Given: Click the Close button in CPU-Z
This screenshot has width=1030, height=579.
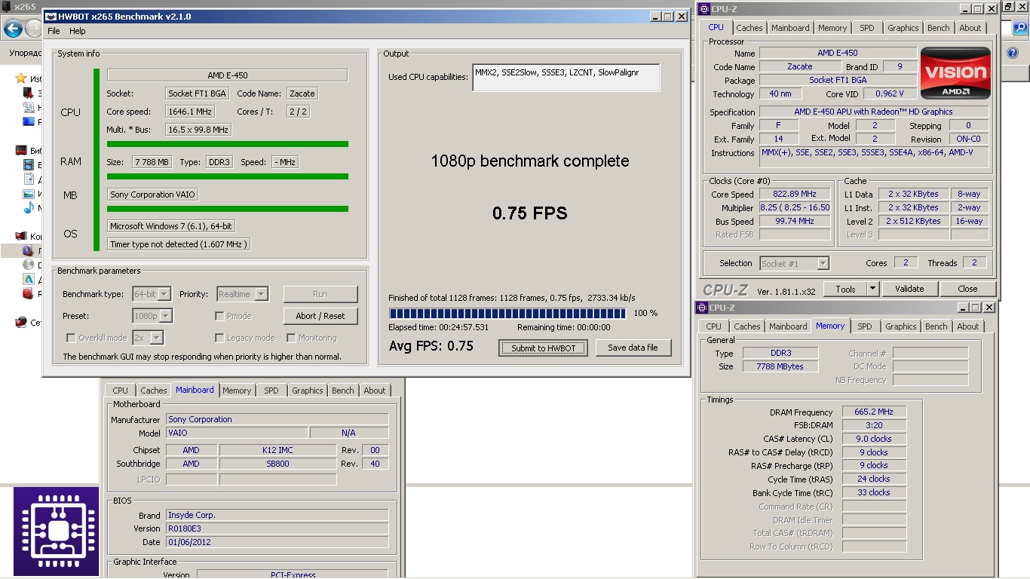Looking at the screenshot, I should 967,289.
